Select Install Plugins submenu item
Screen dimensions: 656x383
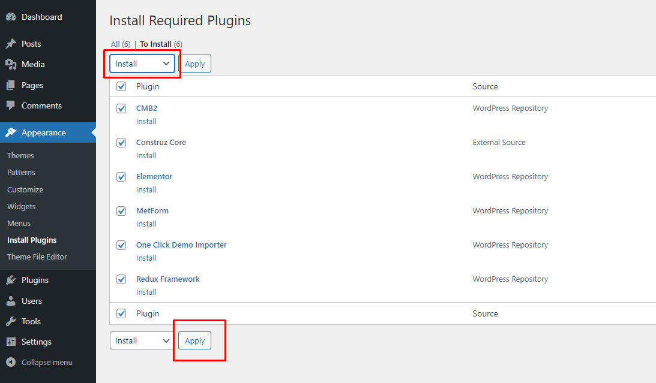pyautogui.click(x=32, y=240)
